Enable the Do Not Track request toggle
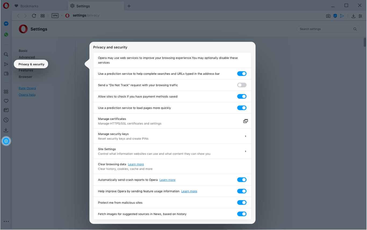Image resolution: width=367 pixels, height=230 pixels. [x=242, y=85]
